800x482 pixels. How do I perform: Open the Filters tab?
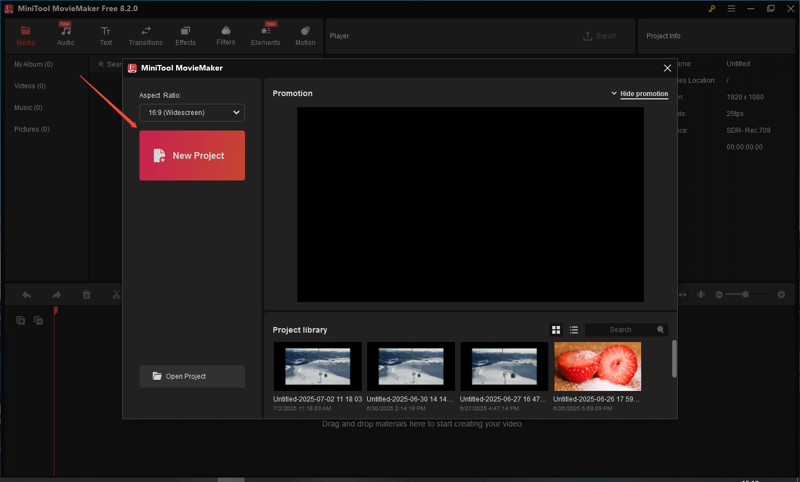pyautogui.click(x=226, y=36)
